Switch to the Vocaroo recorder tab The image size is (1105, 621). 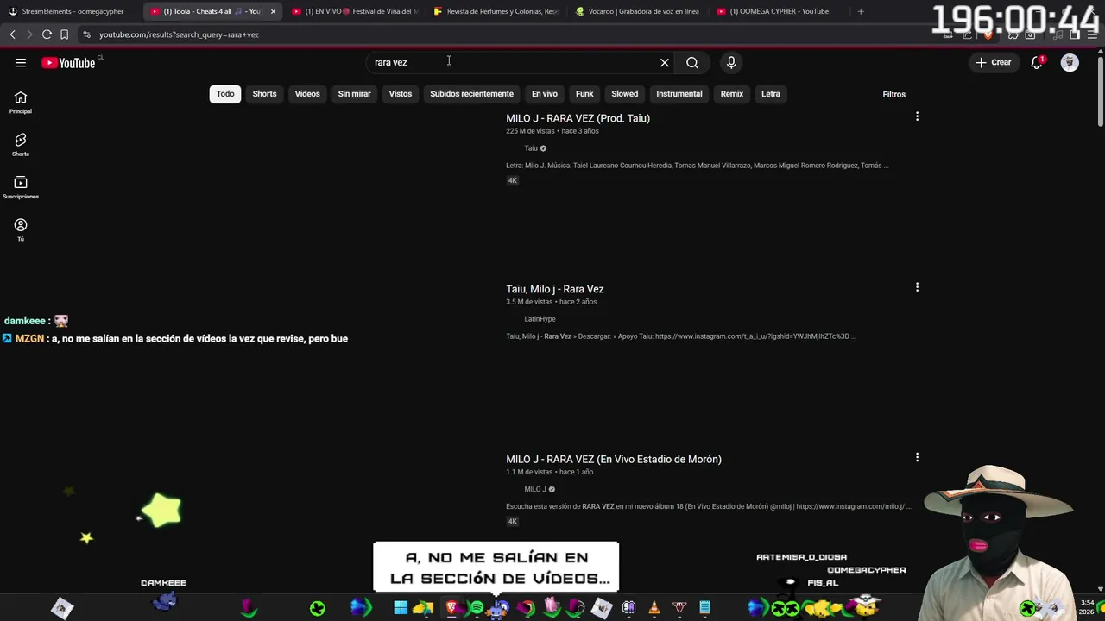coord(637,11)
